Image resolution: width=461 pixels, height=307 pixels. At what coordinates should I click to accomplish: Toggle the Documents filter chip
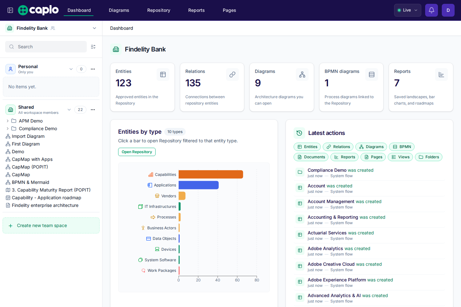(x=311, y=157)
